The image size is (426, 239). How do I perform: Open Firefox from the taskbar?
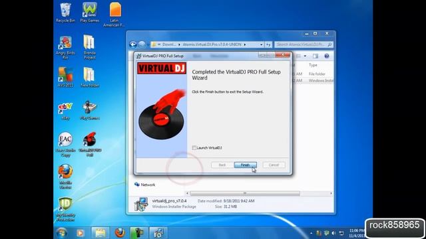click(x=120, y=233)
